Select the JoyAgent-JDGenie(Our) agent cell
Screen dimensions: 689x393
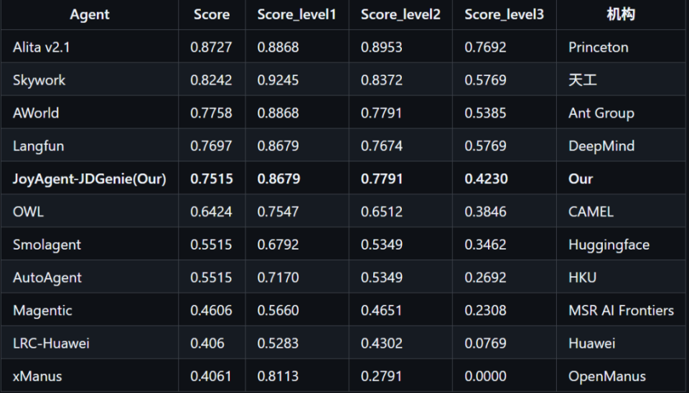[x=90, y=179]
